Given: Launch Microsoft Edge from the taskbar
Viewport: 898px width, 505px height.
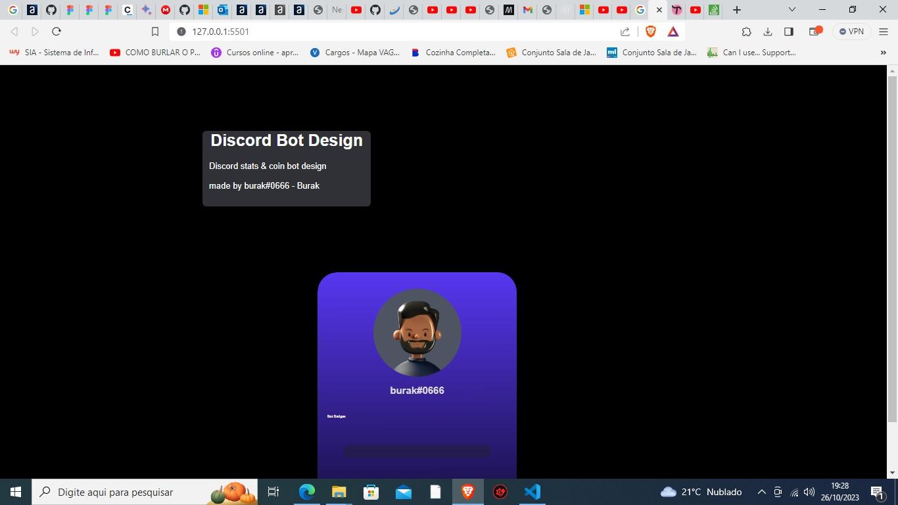Looking at the screenshot, I should pyautogui.click(x=307, y=492).
